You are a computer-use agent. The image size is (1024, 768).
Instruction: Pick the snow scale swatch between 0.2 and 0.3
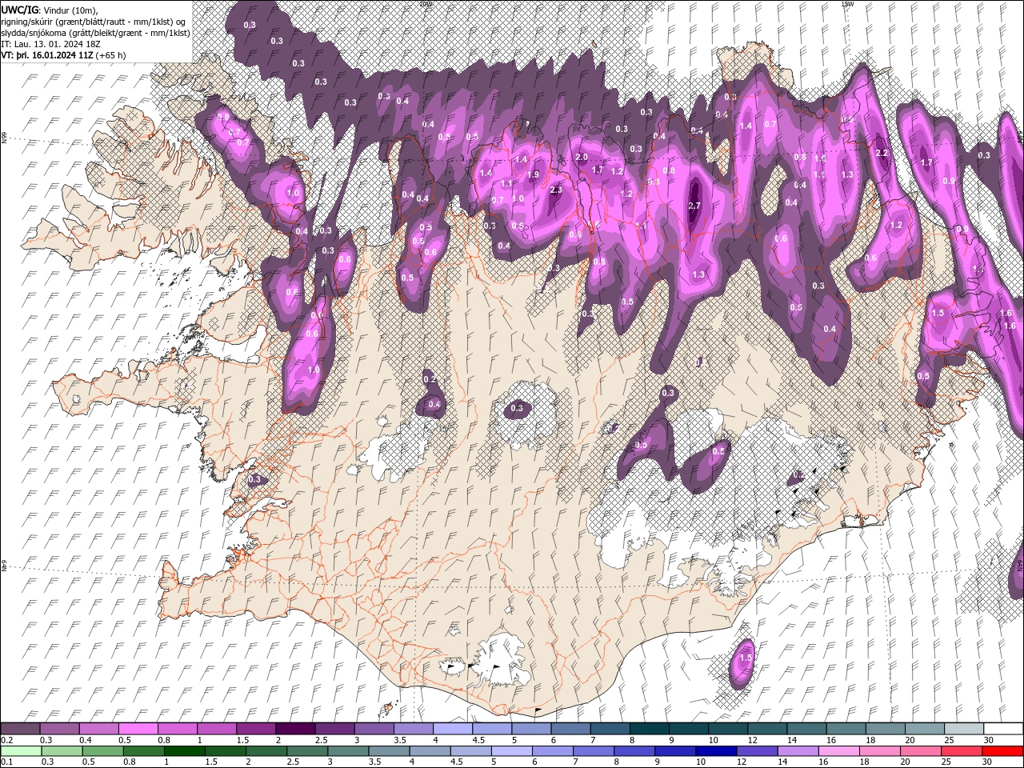20,729
